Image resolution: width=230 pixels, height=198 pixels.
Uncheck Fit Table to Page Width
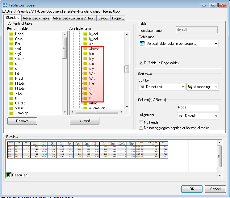(x=141, y=63)
